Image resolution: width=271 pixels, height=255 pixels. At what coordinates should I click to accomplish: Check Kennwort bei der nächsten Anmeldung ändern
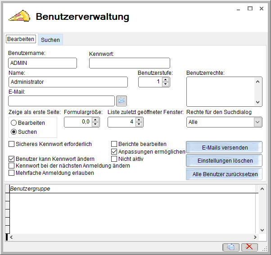click(11, 165)
